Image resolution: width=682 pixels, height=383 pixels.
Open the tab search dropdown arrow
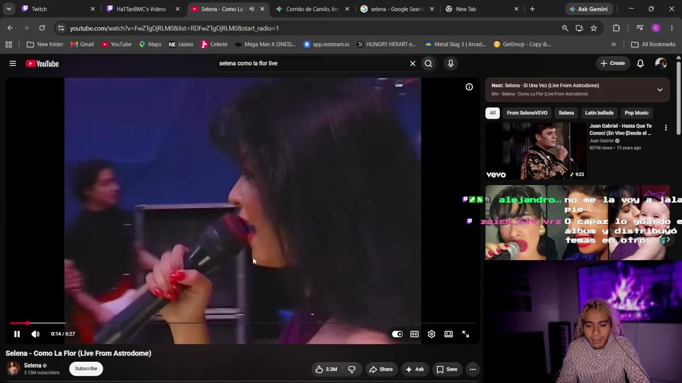pos(9,9)
